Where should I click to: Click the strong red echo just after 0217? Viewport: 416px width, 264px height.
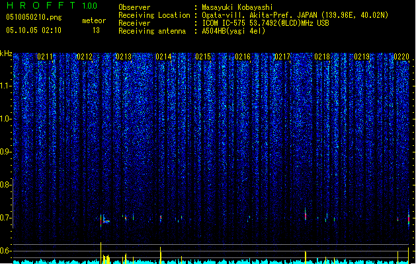[x=306, y=214]
